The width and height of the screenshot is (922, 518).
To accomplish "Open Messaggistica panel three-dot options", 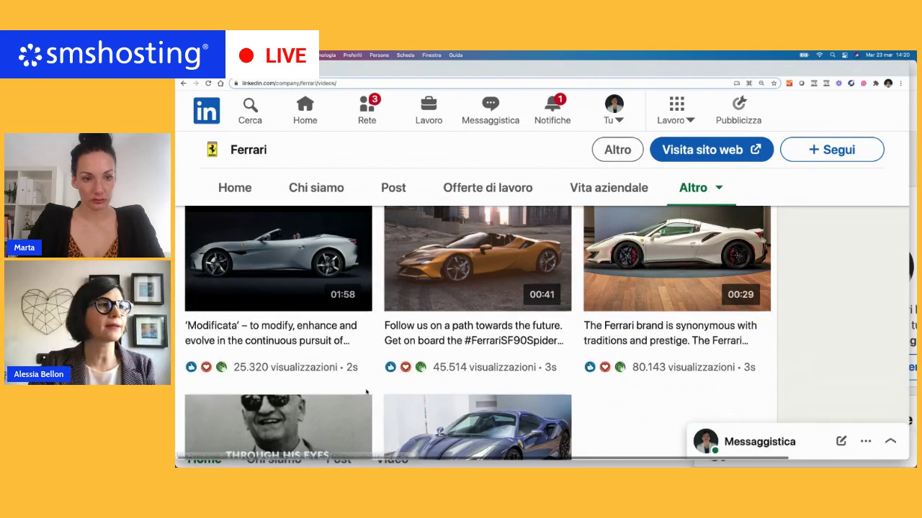I will pyautogui.click(x=866, y=441).
